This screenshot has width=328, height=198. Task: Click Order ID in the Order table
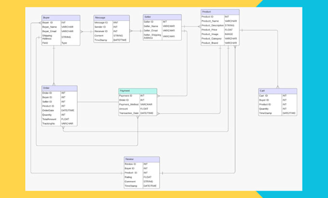pyautogui.click(x=47, y=93)
